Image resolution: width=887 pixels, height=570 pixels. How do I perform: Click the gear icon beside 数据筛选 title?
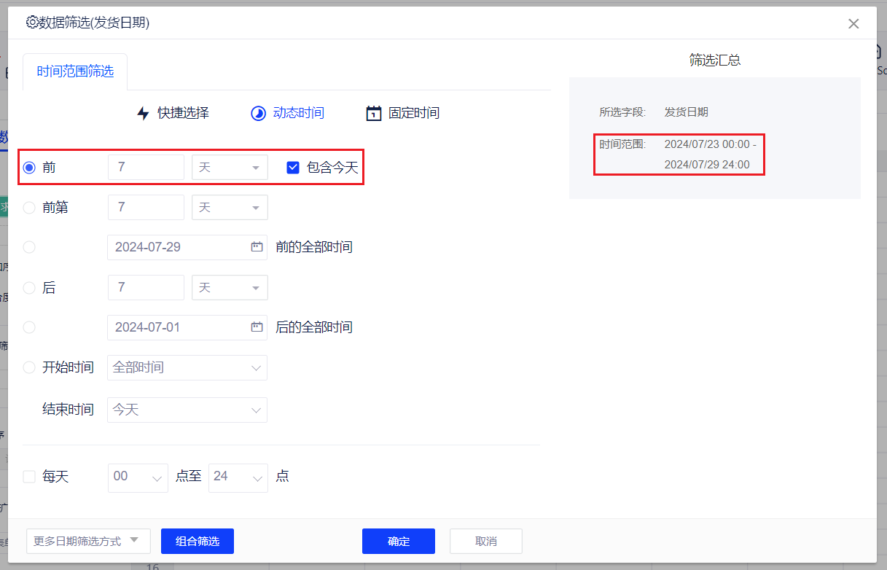click(x=31, y=23)
